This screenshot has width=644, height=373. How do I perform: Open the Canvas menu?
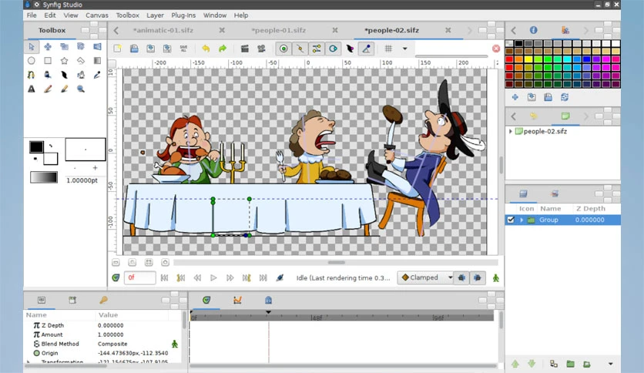pos(97,15)
